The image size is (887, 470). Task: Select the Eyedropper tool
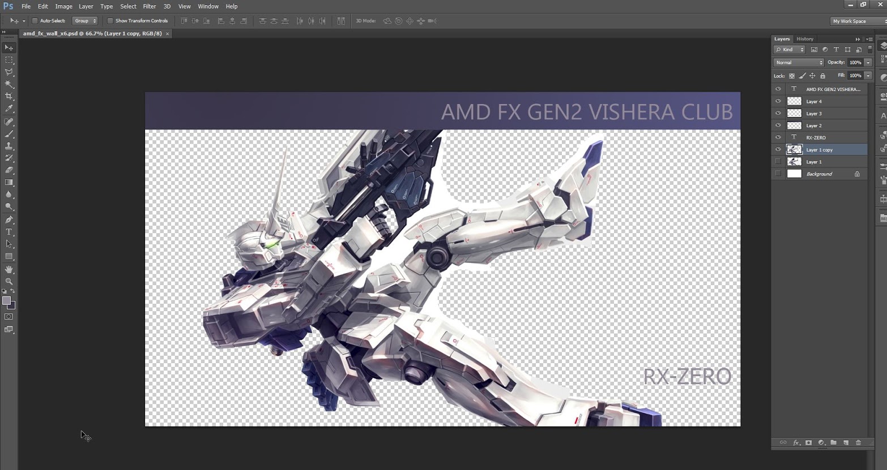pos(9,109)
